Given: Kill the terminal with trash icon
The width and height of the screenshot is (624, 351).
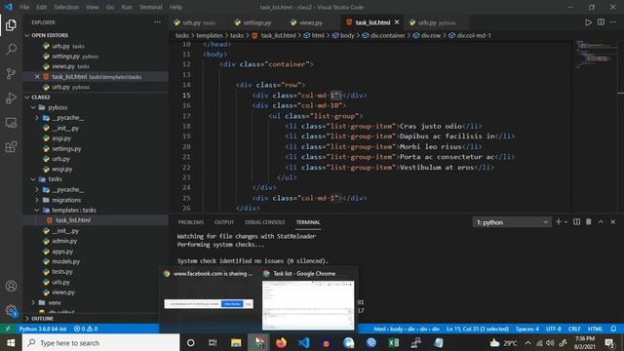Looking at the screenshot, I should 589,221.
